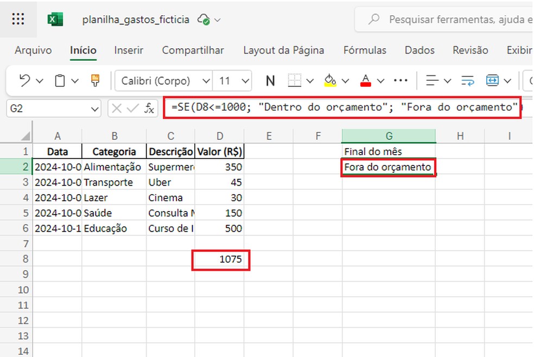Open more font options ellipsis
534x357 pixels.
(x=400, y=81)
